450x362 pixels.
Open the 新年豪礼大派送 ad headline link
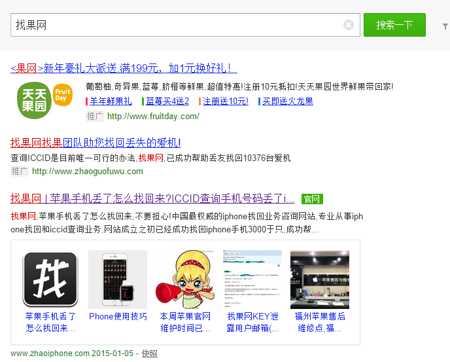click(x=124, y=68)
